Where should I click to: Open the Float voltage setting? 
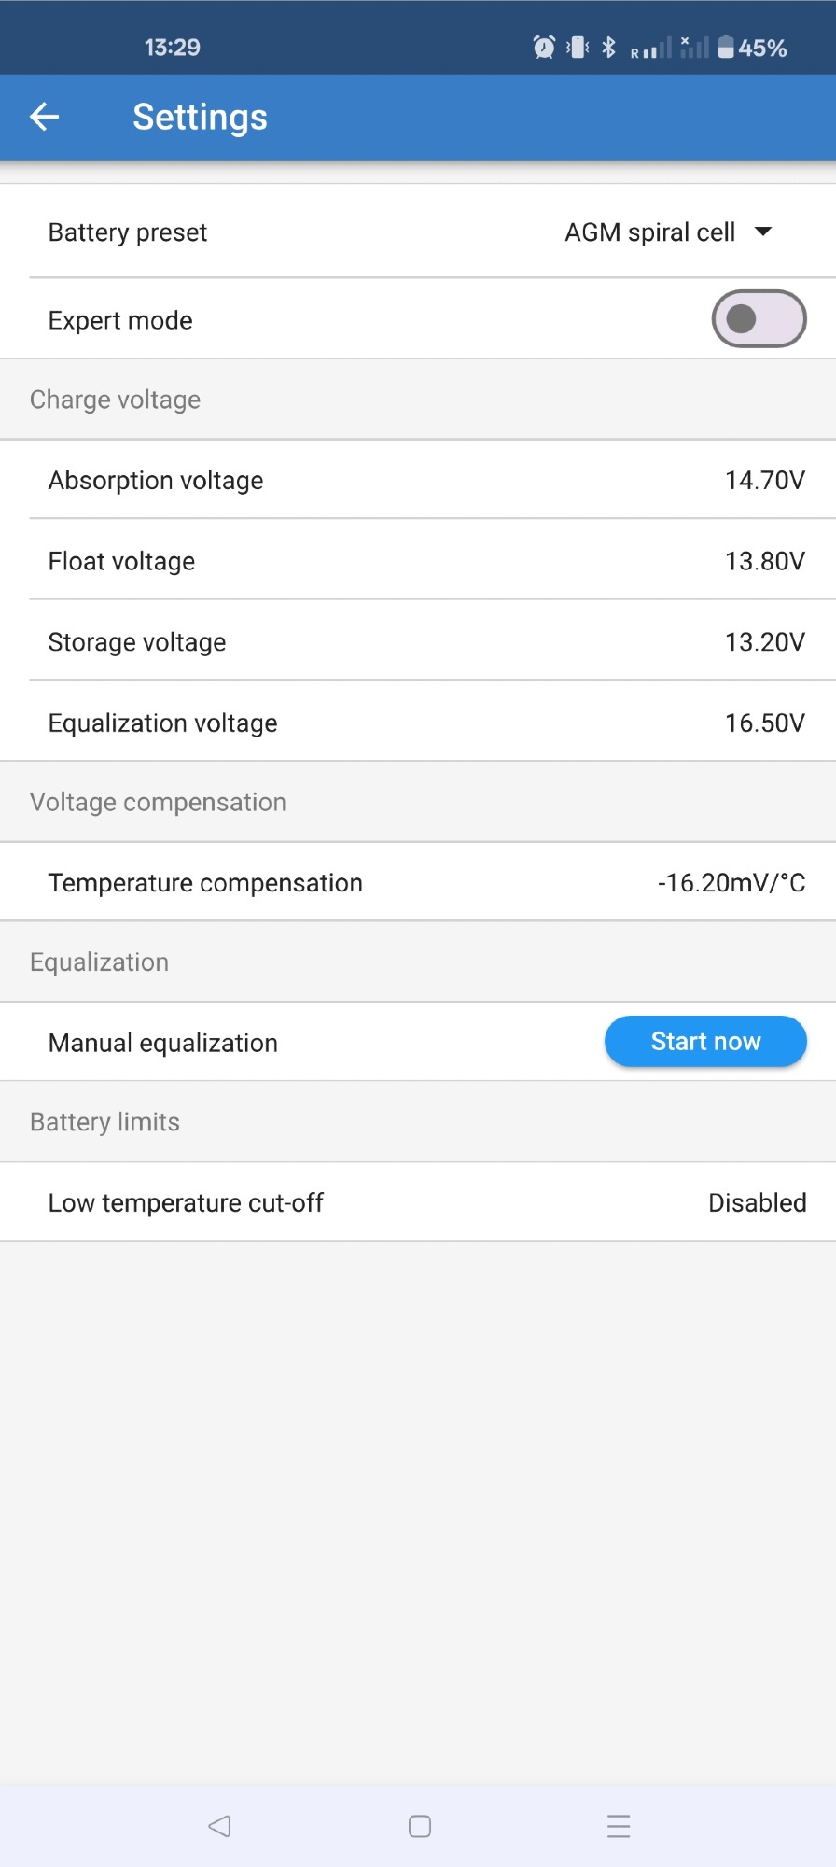pos(121,561)
